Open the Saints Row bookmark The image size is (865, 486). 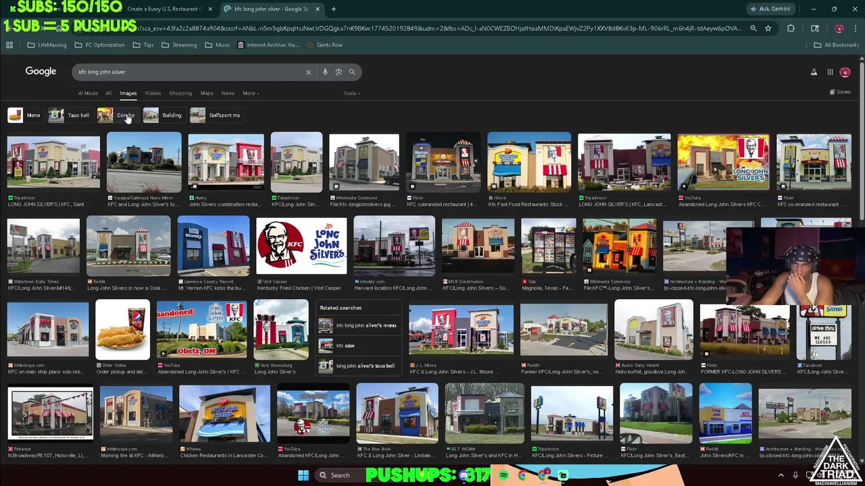click(324, 45)
